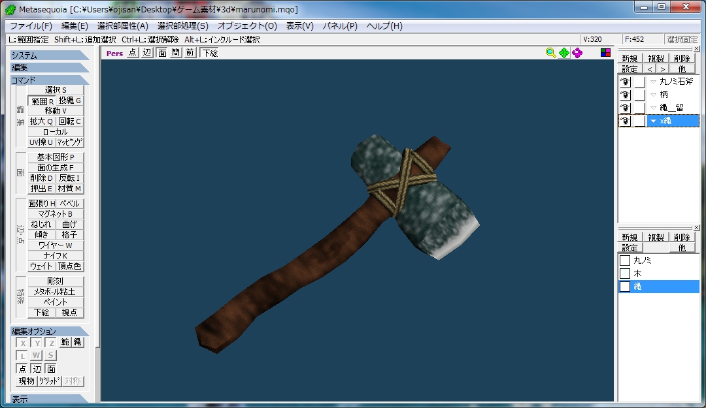This screenshot has width=706, height=408.
Task: Toggle face display 面 in viewport toolbar
Action: [x=161, y=53]
